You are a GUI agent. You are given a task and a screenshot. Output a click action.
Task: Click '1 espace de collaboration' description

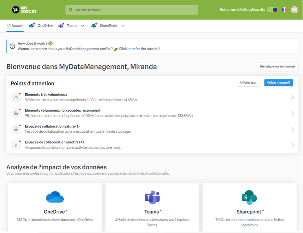pos(78,132)
